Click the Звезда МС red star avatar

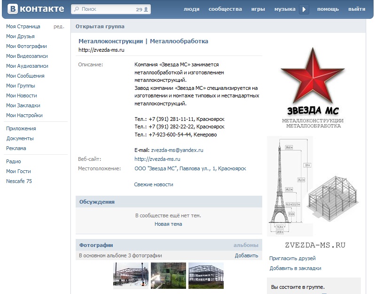313,76
